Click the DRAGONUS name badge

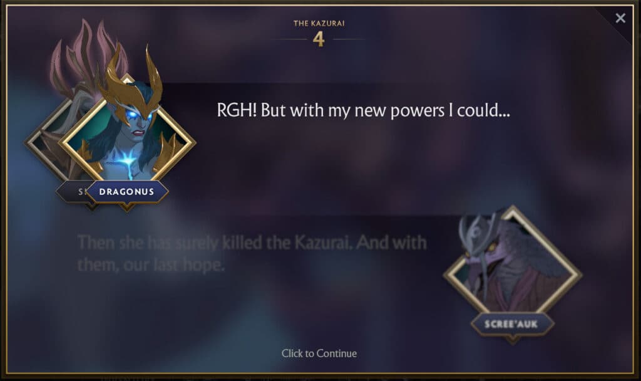126,192
